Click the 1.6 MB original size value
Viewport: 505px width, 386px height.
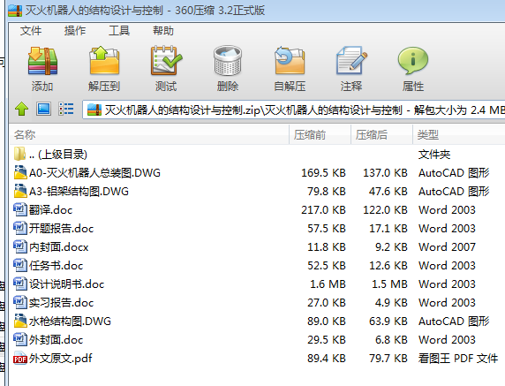(x=328, y=284)
